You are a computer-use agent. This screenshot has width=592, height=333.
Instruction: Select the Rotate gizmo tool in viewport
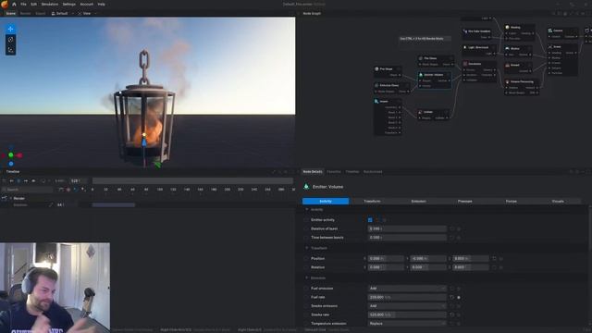10,39
